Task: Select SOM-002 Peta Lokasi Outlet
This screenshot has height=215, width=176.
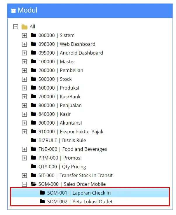Action: pyautogui.click(x=80, y=202)
